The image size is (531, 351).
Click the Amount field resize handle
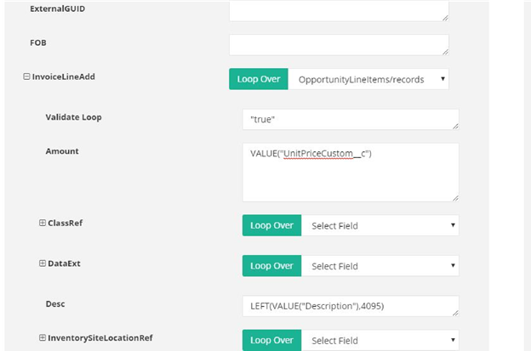coord(455,197)
